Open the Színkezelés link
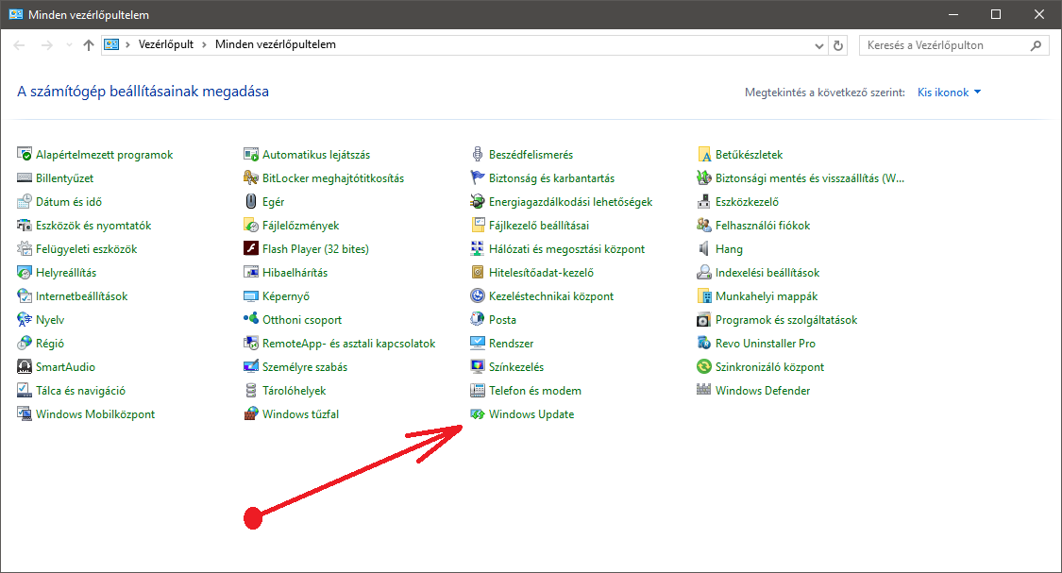The height and width of the screenshot is (573, 1062). pos(516,367)
